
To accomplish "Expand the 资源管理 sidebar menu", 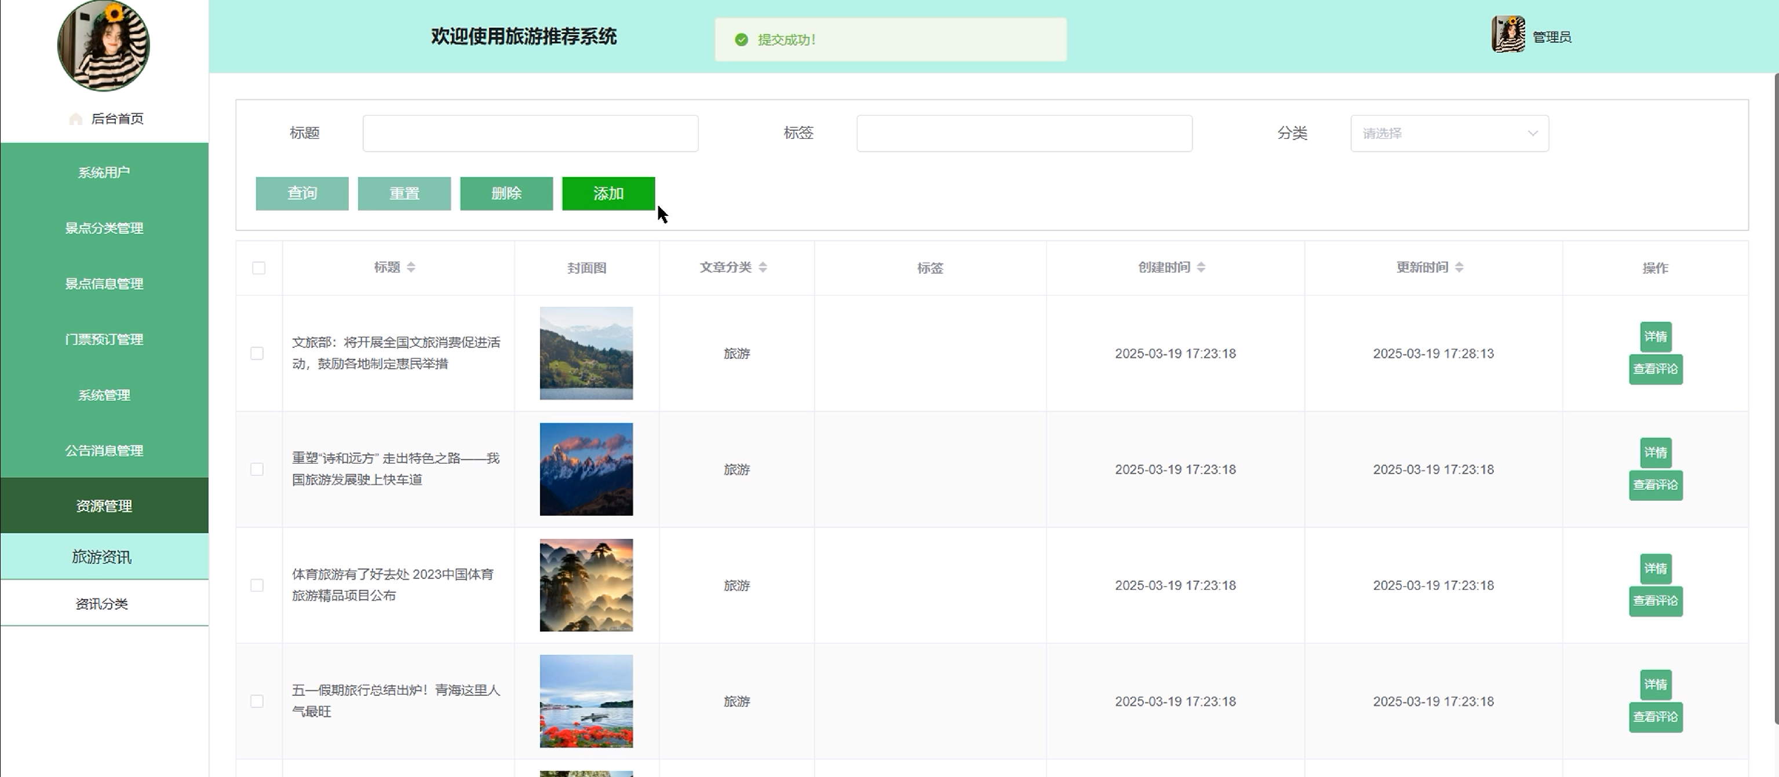I will pyautogui.click(x=104, y=506).
